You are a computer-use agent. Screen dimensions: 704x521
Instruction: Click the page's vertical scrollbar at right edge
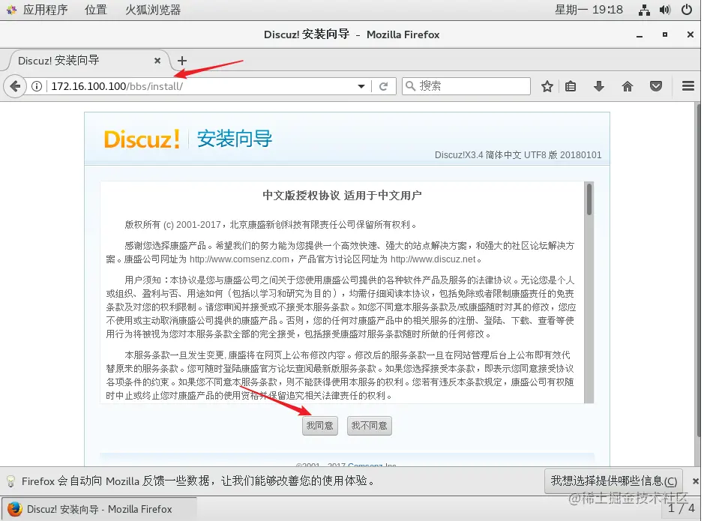click(x=698, y=269)
